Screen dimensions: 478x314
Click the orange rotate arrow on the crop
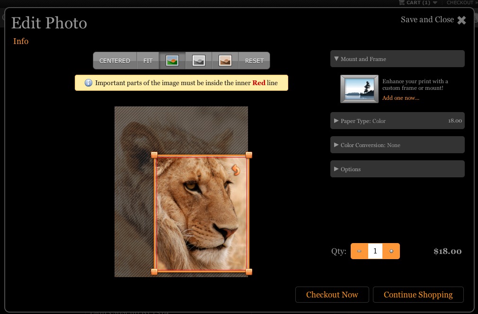pyautogui.click(x=236, y=170)
